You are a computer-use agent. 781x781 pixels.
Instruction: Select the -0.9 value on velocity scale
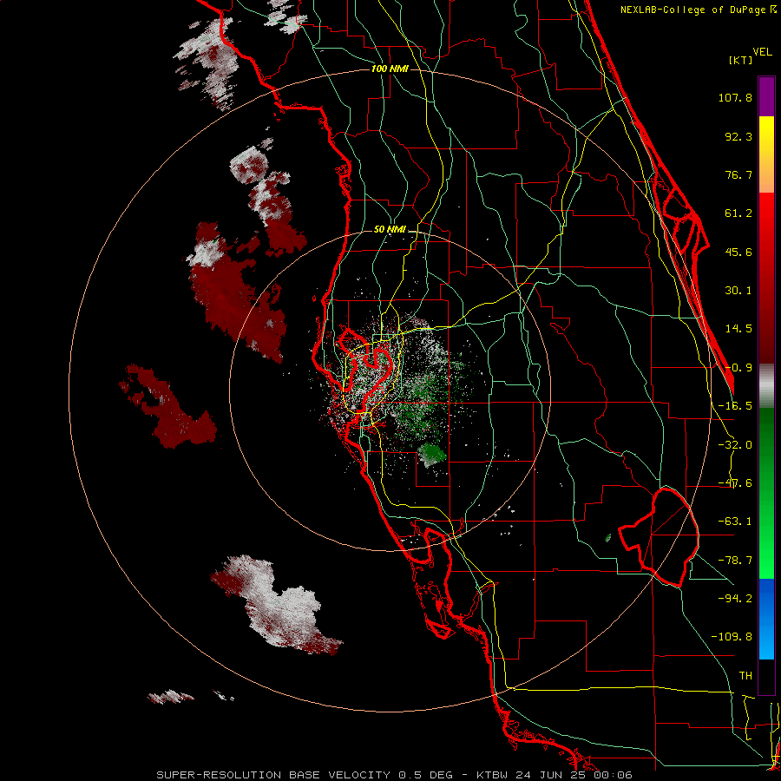738,368
